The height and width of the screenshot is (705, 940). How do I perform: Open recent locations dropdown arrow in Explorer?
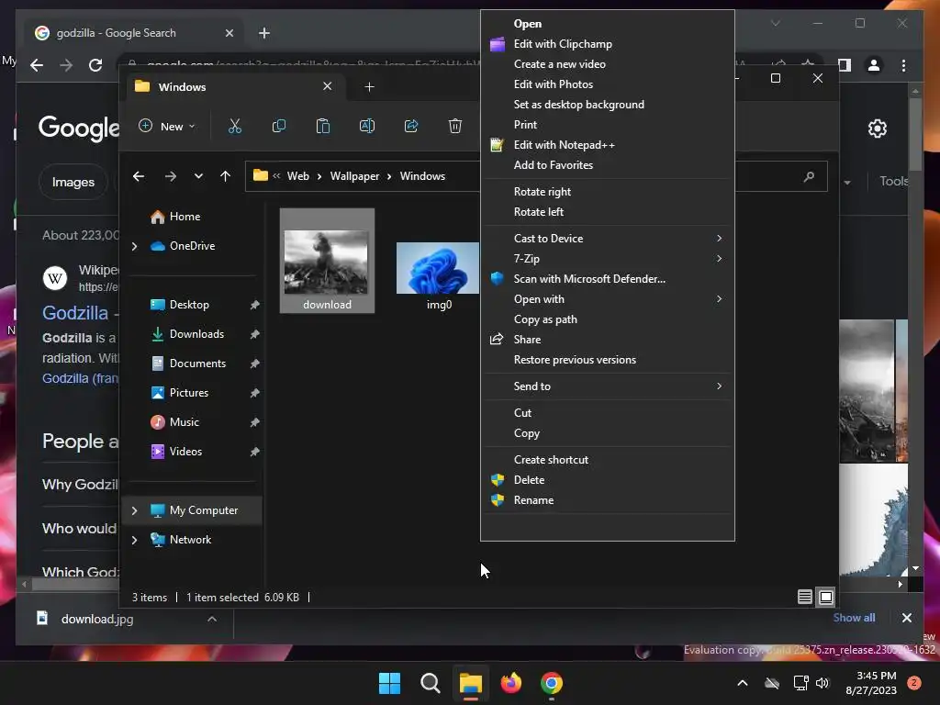[198, 176]
